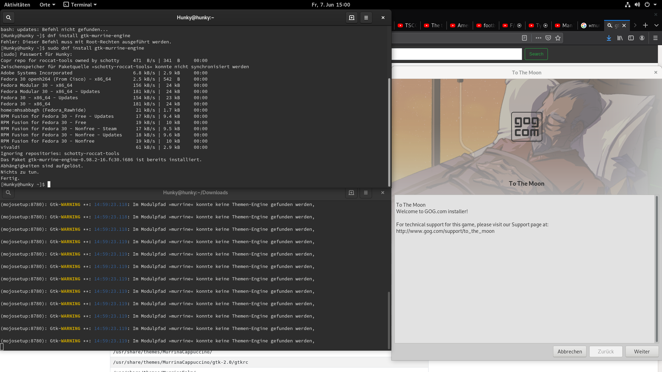Save page to Pocket icon
Viewport: 662px width, 372px height.
[x=548, y=38]
